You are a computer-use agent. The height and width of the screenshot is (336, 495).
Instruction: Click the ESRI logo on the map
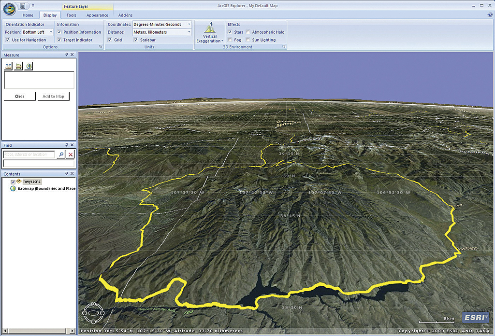point(476,317)
